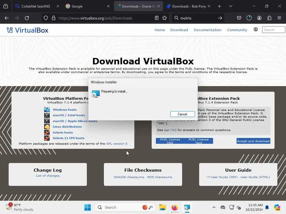This screenshot has height=214, width=286.
Task: Bookmark this page with the star icon
Action: pyautogui.click(x=165, y=18)
